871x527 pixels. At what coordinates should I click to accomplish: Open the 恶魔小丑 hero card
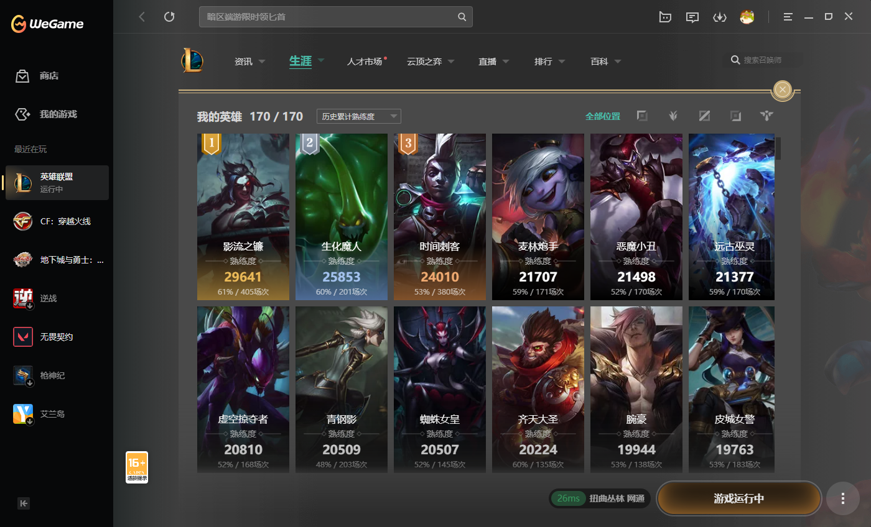pos(636,217)
